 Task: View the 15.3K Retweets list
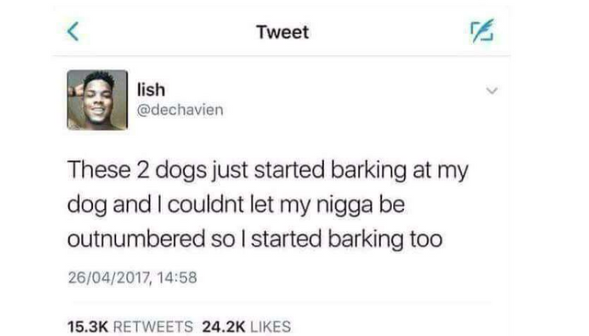click(x=131, y=326)
